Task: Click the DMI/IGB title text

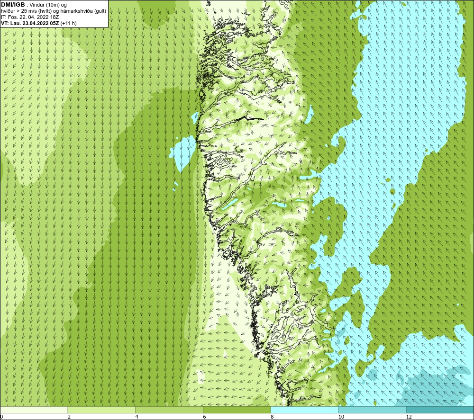Action: coord(13,5)
